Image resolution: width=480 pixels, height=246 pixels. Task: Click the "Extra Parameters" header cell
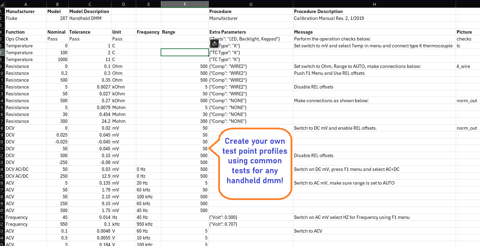tap(227, 32)
